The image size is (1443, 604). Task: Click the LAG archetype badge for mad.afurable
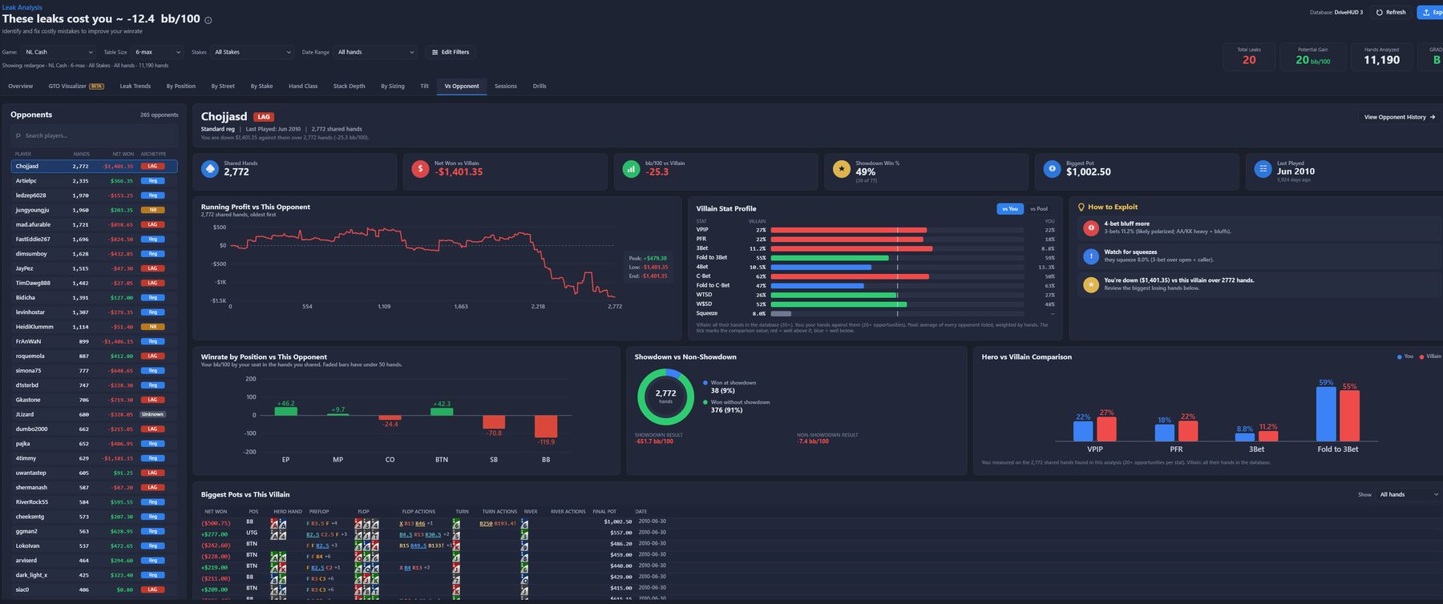pyautogui.click(x=152, y=225)
